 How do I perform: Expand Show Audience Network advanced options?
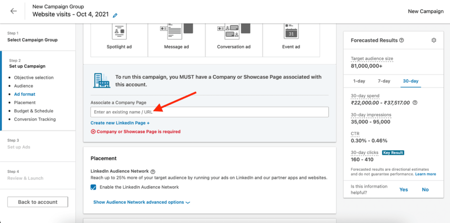click(142, 202)
